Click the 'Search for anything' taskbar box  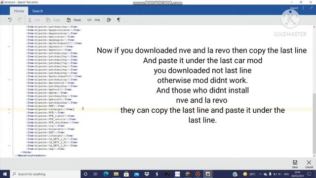click(45, 174)
